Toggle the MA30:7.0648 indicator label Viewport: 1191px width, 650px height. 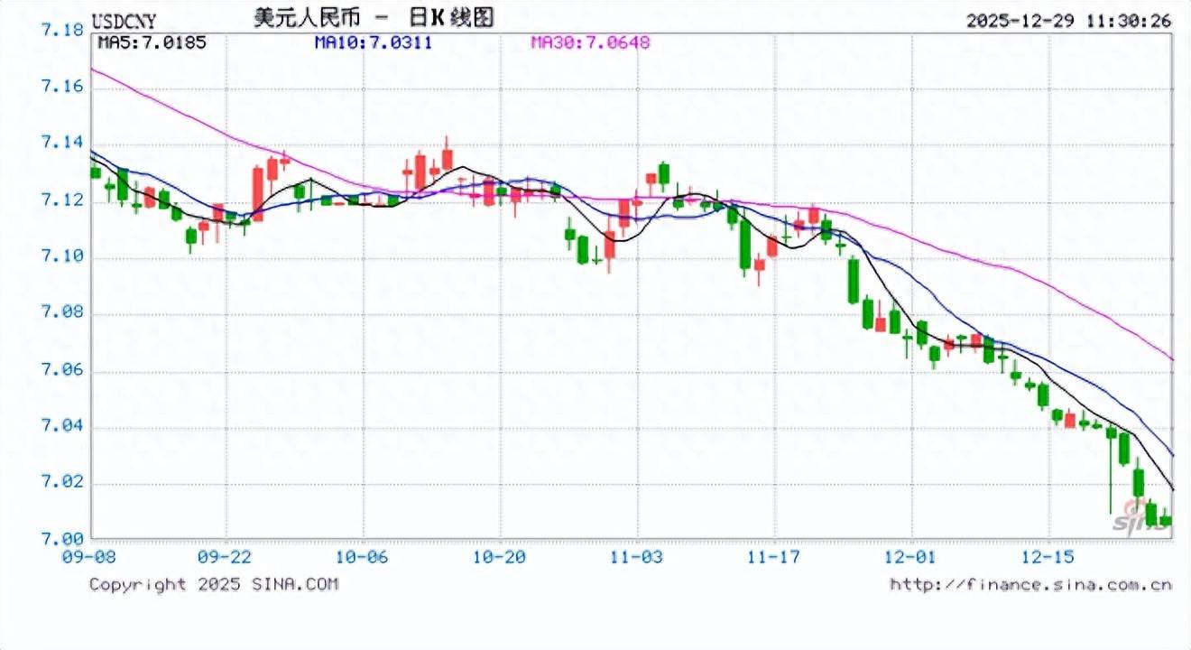point(589,41)
